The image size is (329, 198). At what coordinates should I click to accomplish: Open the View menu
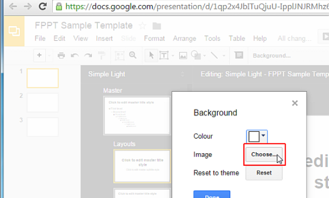click(x=80, y=39)
